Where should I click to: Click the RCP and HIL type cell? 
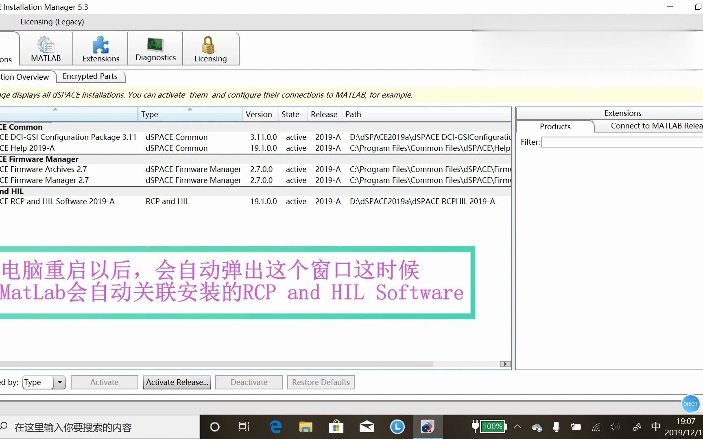[x=167, y=201]
